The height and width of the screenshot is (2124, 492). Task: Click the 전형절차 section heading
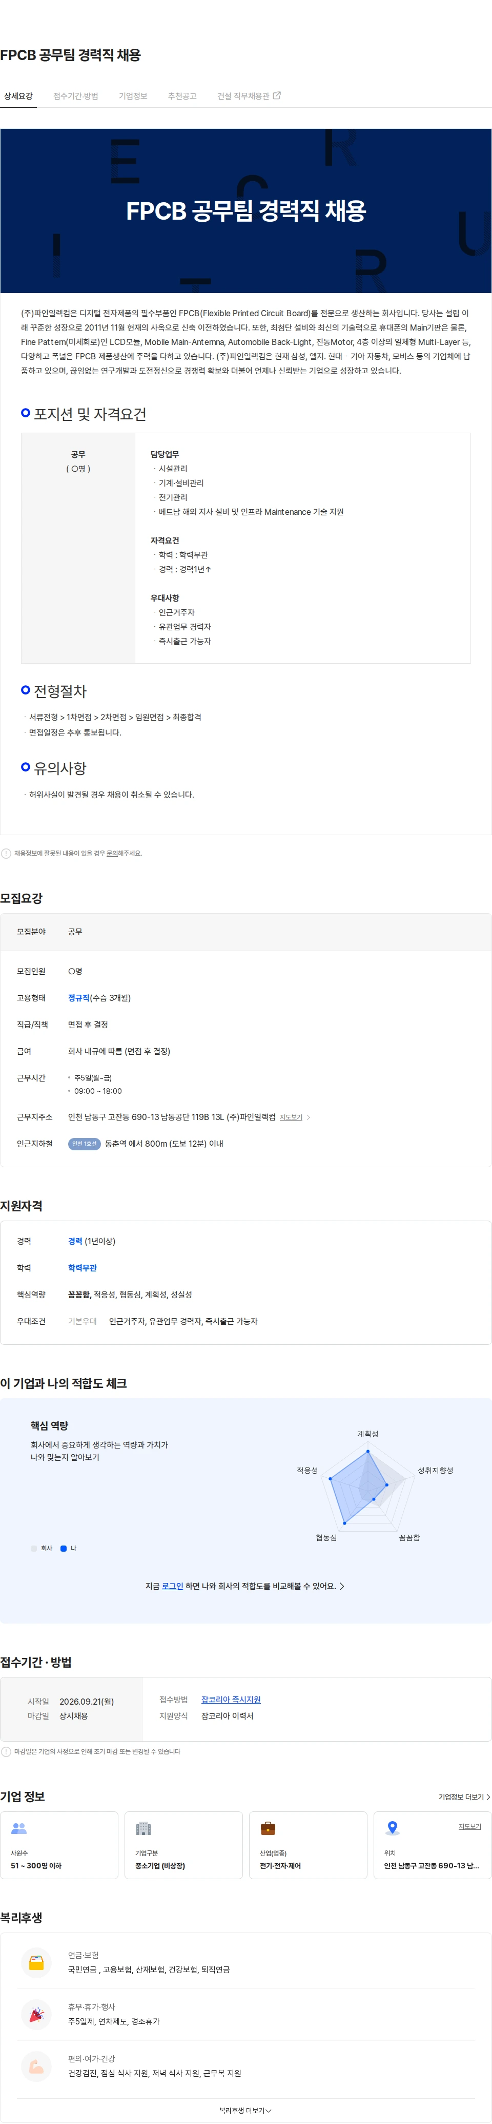[x=59, y=691]
